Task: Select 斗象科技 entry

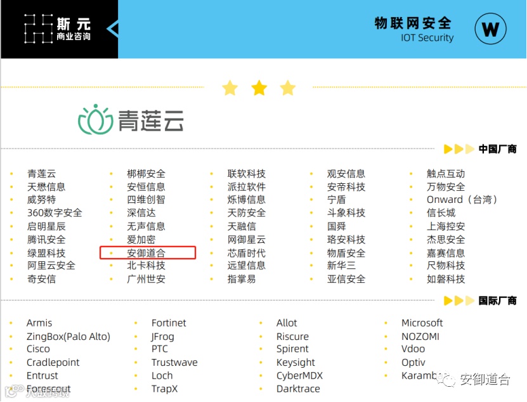Action: click(346, 213)
